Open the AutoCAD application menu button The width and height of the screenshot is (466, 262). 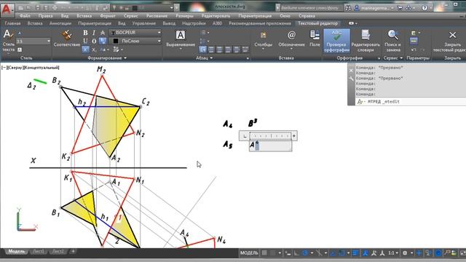click(x=7, y=9)
